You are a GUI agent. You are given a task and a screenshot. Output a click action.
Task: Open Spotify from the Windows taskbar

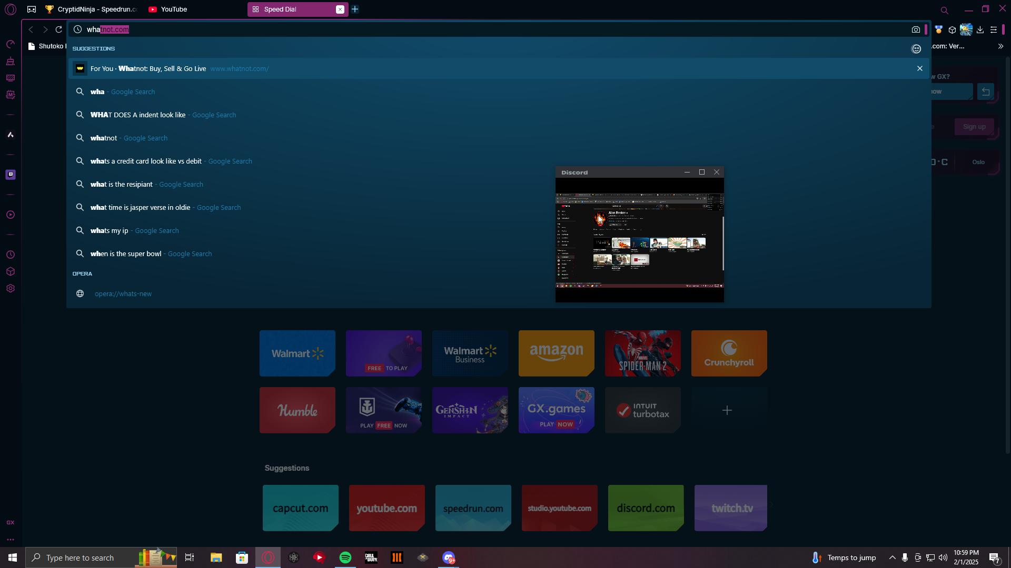coord(345,557)
